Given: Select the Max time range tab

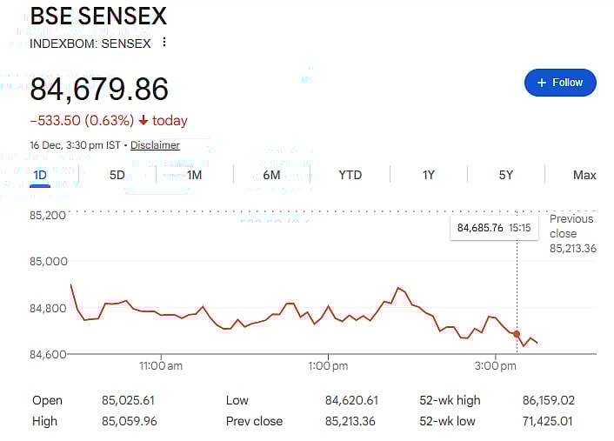Looking at the screenshot, I should (x=584, y=175).
